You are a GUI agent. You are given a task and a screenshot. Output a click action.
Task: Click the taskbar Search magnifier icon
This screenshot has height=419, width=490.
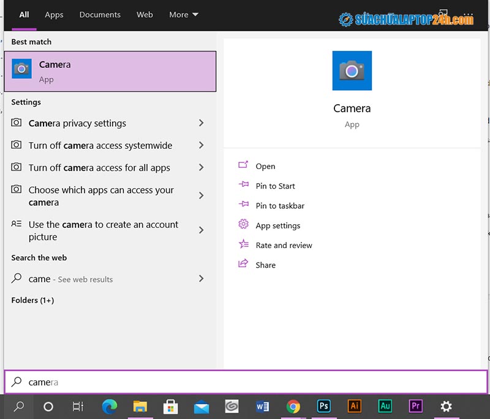[19, 406]
